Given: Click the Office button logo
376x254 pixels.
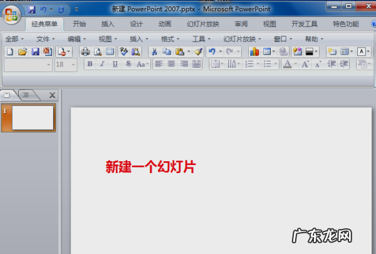Looking at the screenshot, I should (12, 14).
